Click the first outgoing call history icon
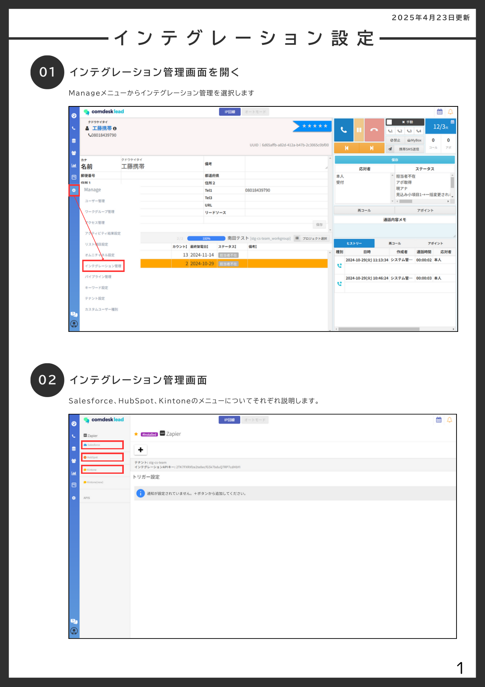Screen dimensions: 485x687 point(339,265)
